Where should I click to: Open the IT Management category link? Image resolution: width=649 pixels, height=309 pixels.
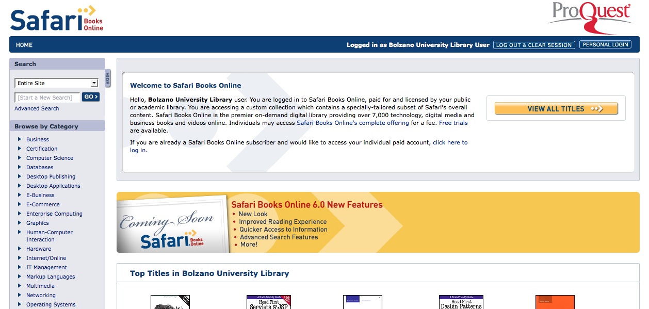tap(47, 267)
